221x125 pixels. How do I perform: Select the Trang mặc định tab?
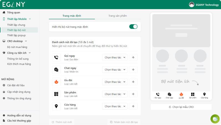72,16
